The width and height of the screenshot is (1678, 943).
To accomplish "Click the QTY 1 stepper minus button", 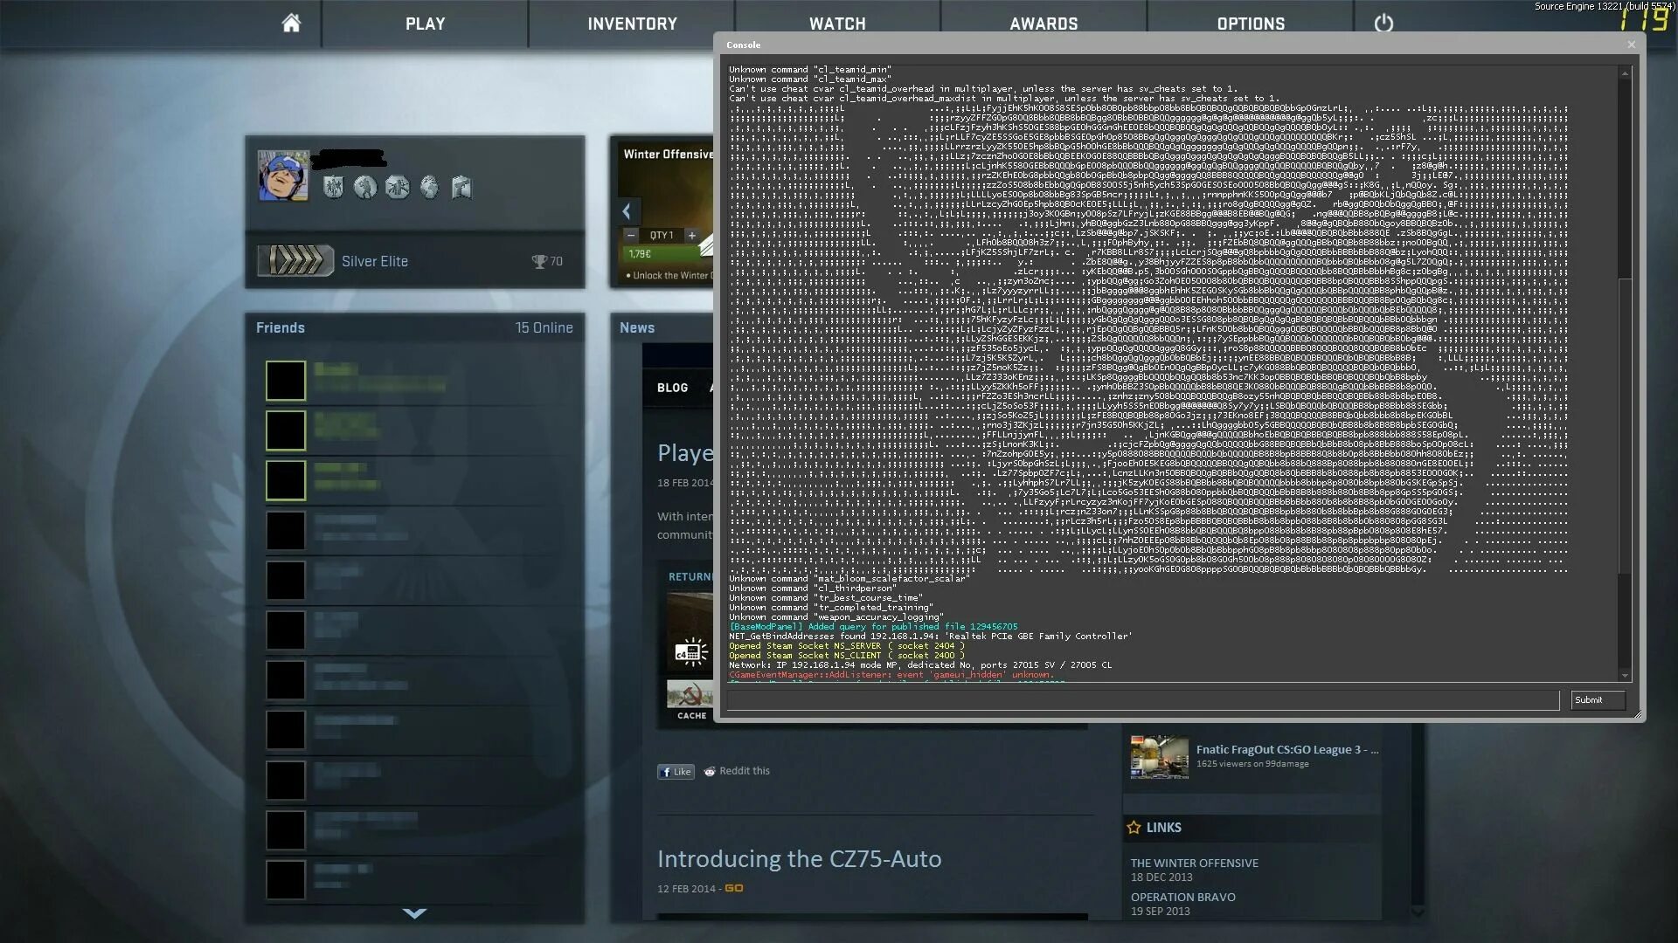I will pos(632,235).
